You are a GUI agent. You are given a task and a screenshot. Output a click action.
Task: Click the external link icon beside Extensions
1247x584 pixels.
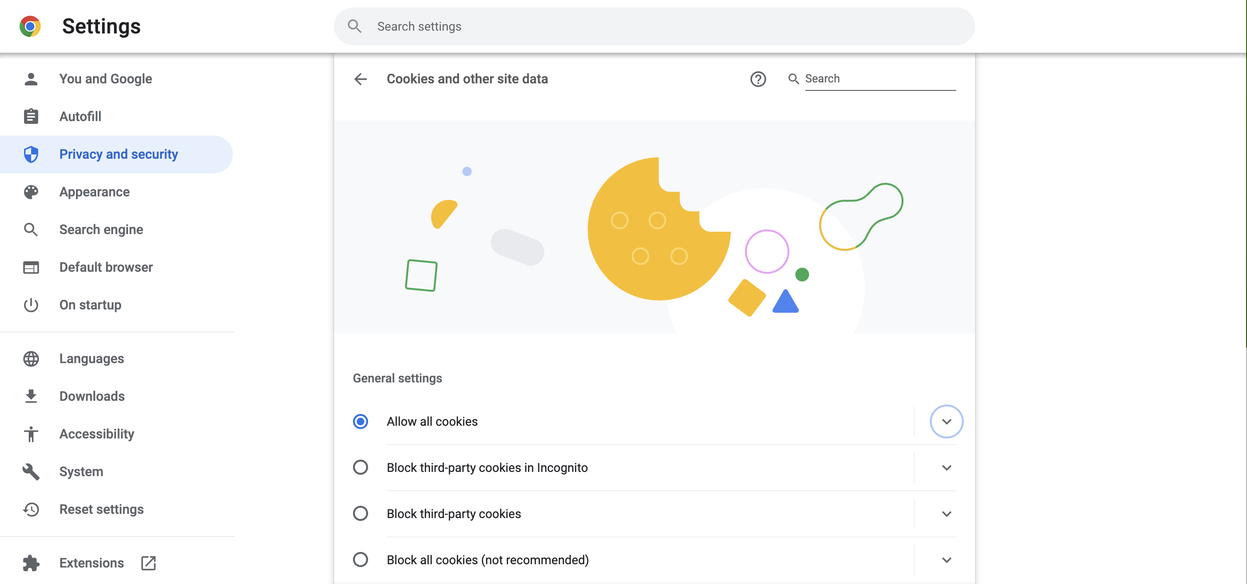(148, 563)
